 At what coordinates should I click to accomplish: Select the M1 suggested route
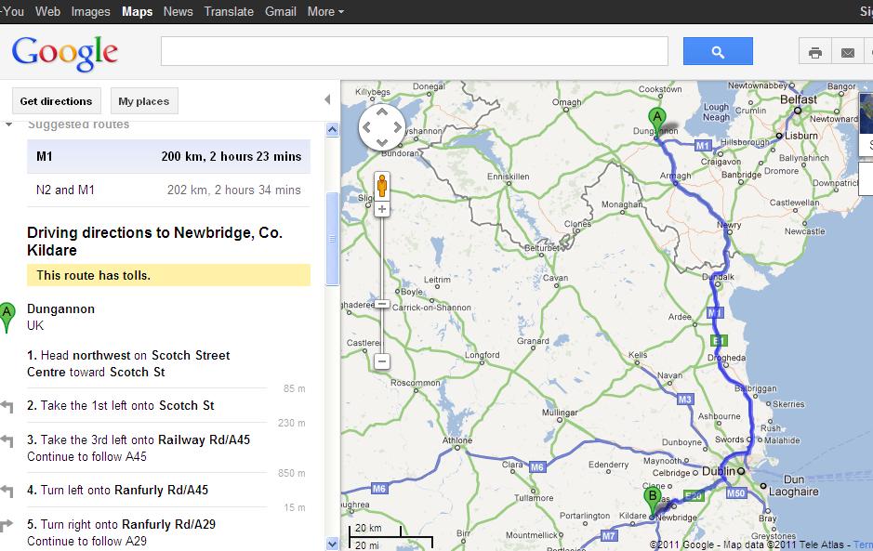(x=168, y=156)
